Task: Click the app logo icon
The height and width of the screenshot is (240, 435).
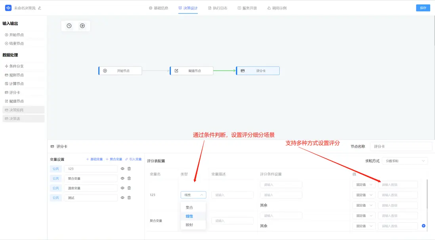Action: (x=8, y=8)
